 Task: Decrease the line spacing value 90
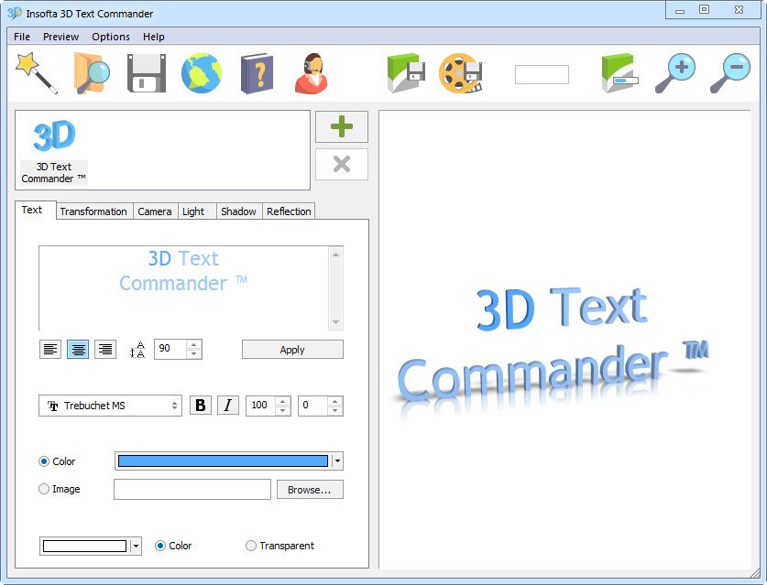pyautogui.click(x=194, y=353)
